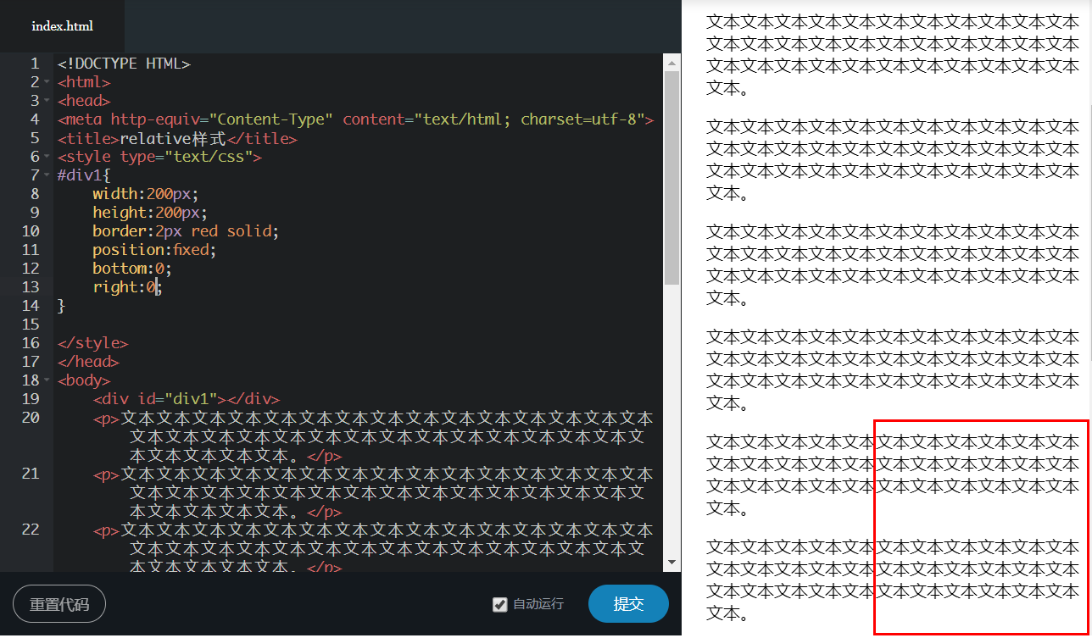Collapse the style tag fold arrow on line 6
The width and height of the screenshot is (1092, 638).
47,157
